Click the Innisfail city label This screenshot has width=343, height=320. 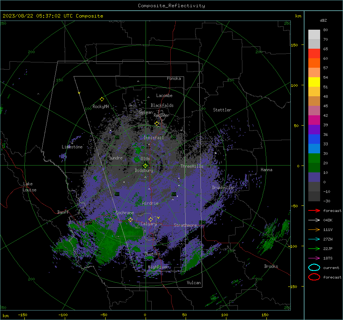coord(154,138)
